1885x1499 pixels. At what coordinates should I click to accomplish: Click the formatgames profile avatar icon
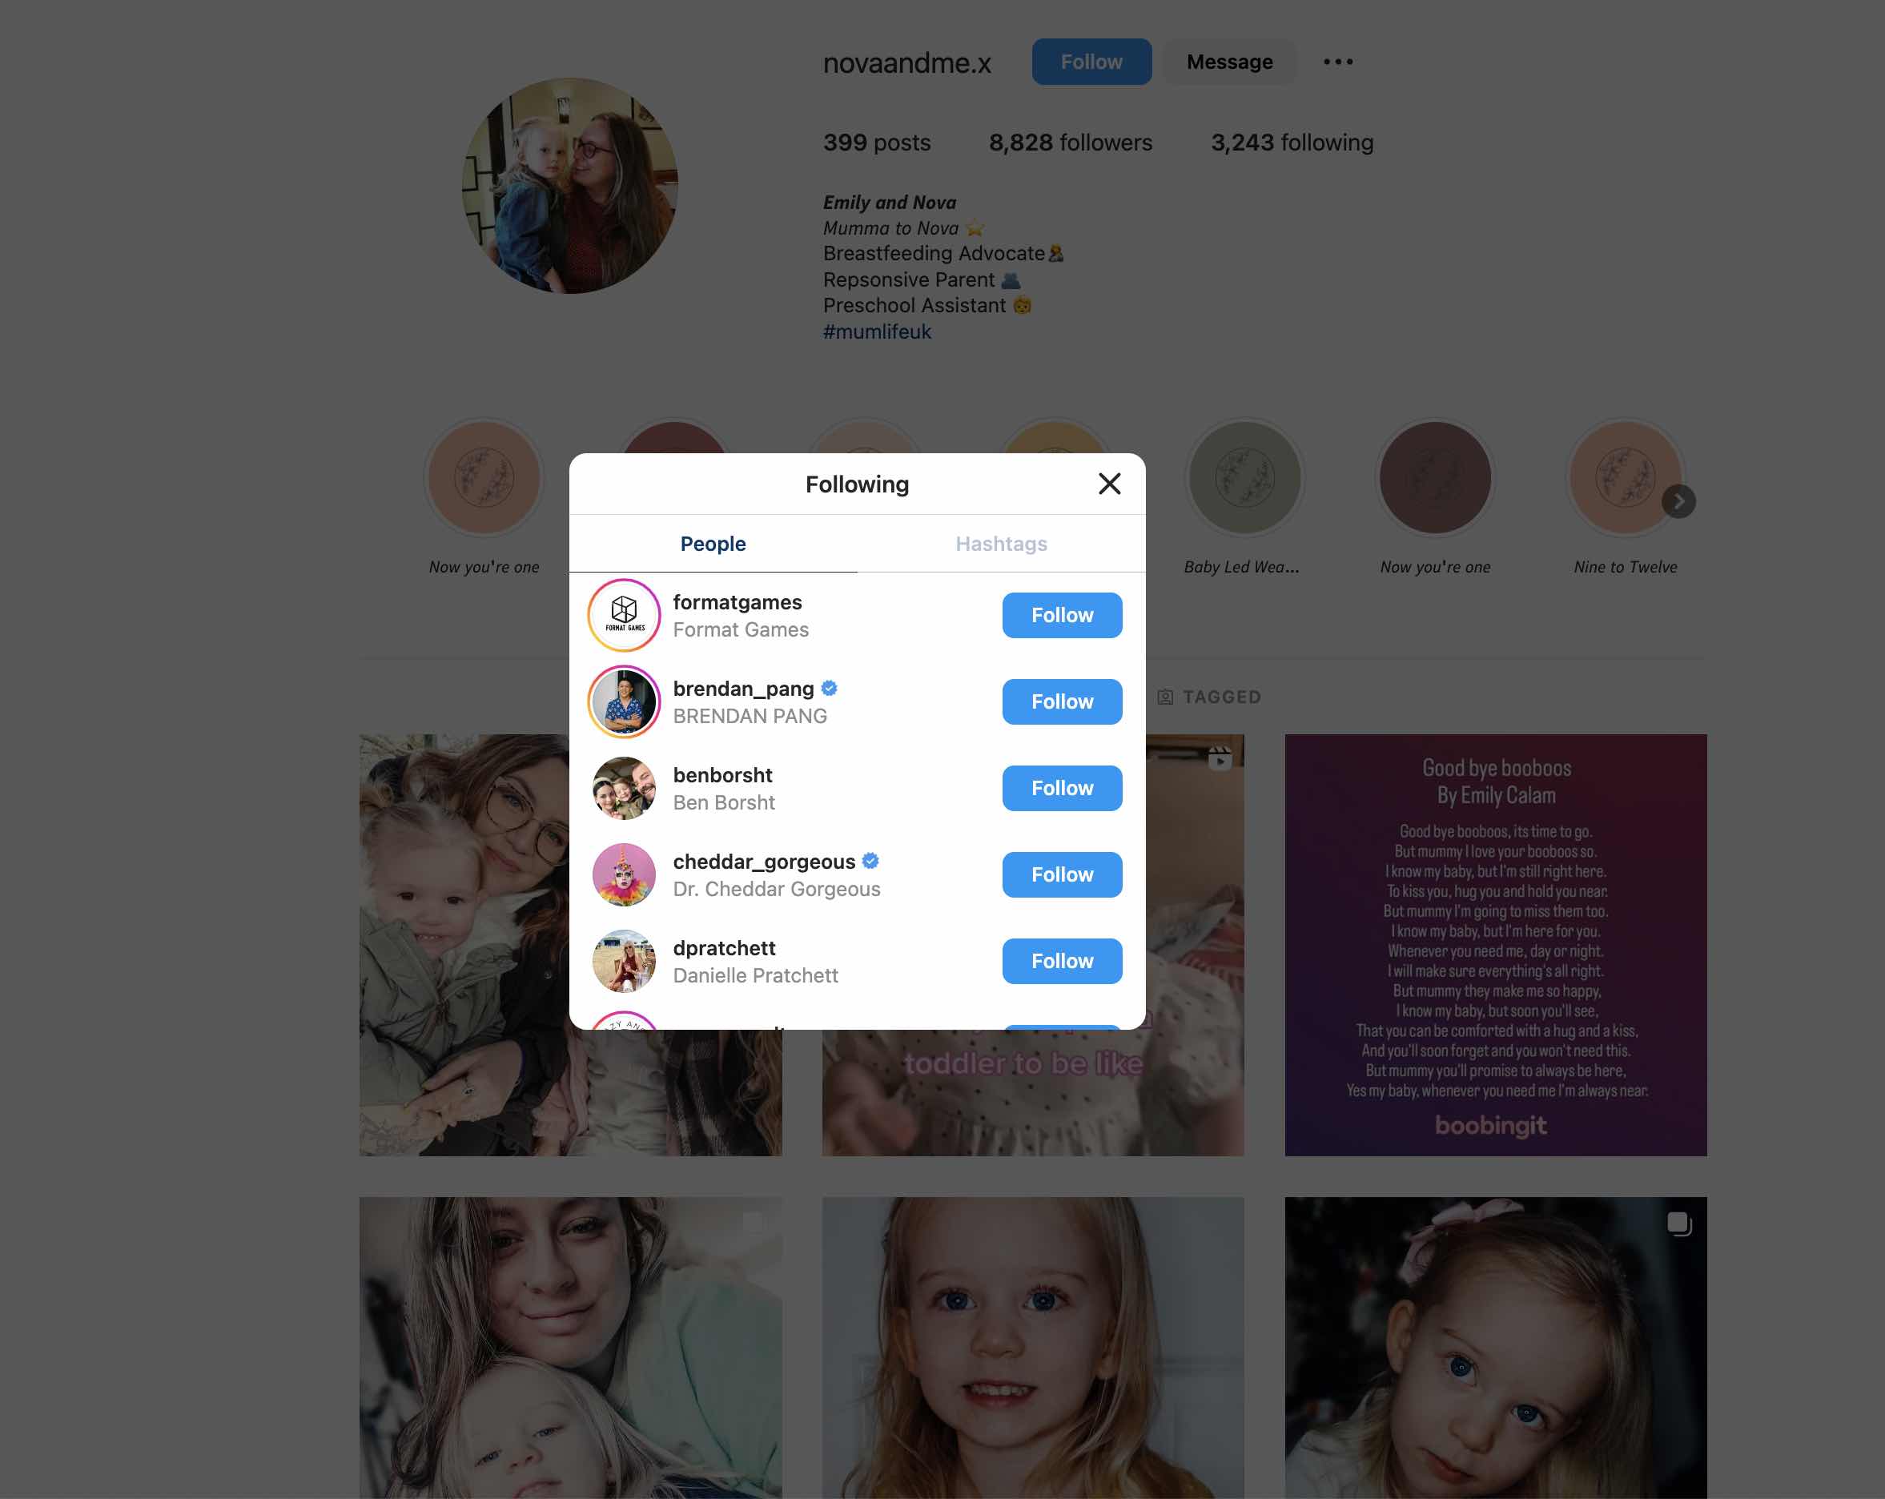(x=621, y=615)
